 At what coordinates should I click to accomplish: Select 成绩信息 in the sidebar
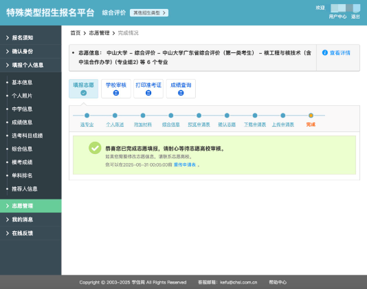click(22, 122)
